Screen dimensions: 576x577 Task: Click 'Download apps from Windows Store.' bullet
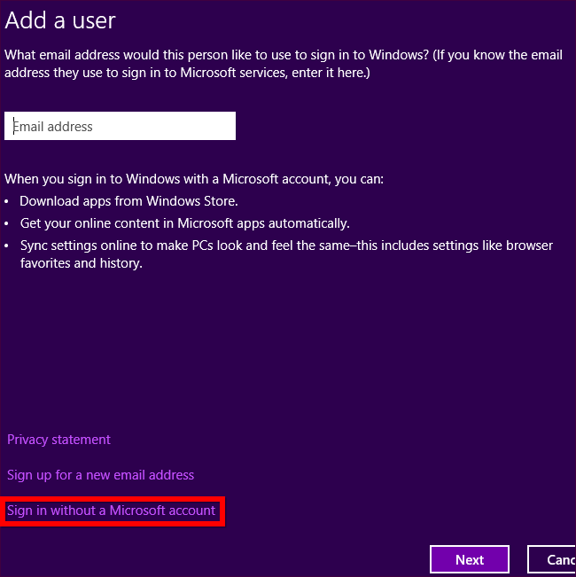coord(128,201)
